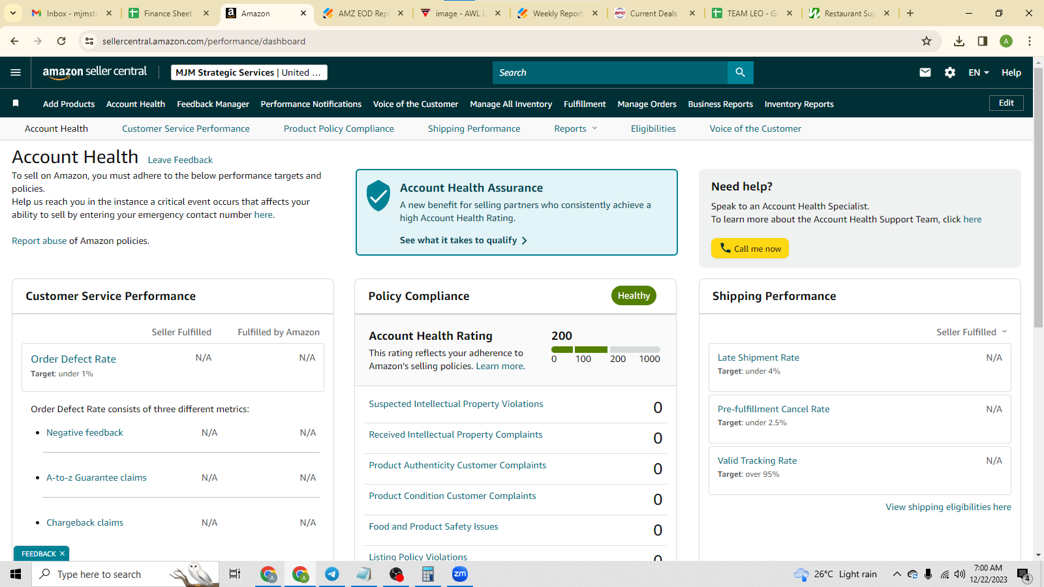1044x587 pixels.
Task: Open Suspected Intellectual Property Violations
Action: coord(456,404)
